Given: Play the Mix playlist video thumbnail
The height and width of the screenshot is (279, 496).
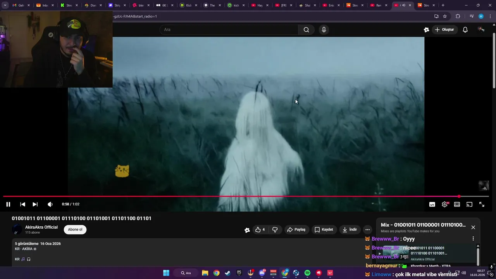Looking at the screenshot, I should tap(395, 253).
